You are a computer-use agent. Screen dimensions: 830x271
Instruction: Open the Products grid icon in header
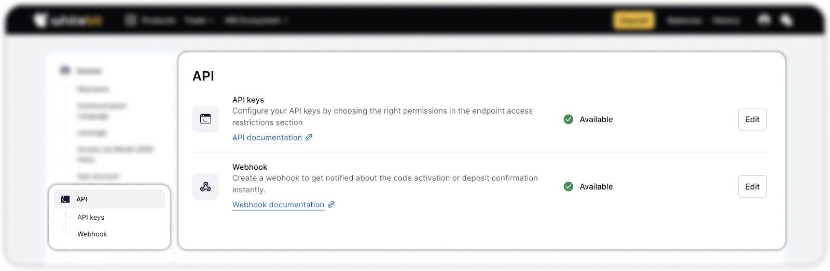(x=131, y=21)
